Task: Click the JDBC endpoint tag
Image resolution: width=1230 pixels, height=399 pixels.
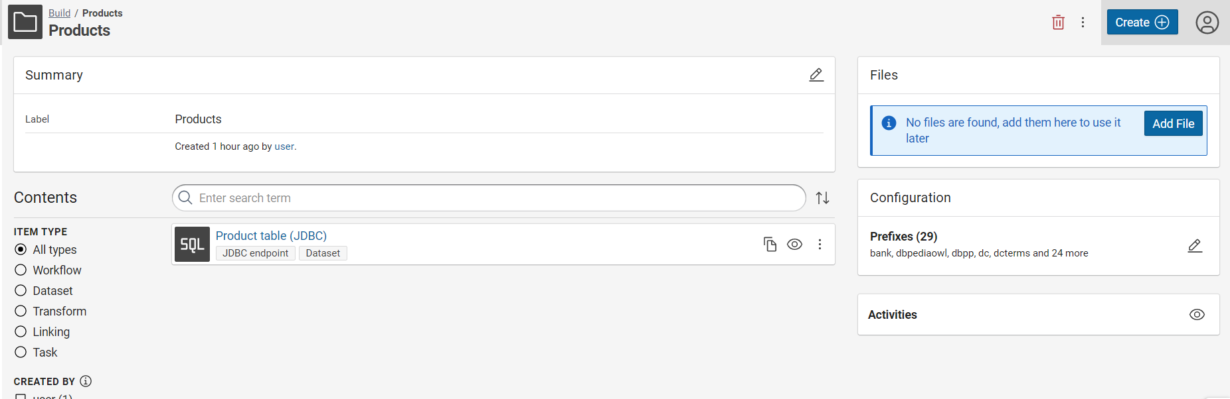Action: 255,253
